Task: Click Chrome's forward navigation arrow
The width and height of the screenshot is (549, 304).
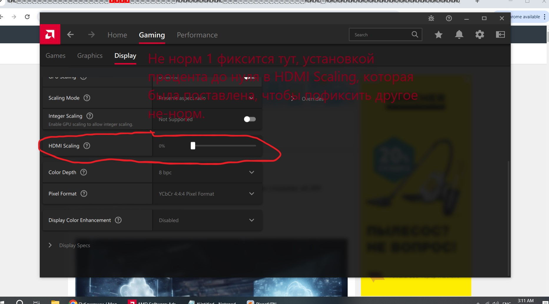Action: (x=14, y=17)
